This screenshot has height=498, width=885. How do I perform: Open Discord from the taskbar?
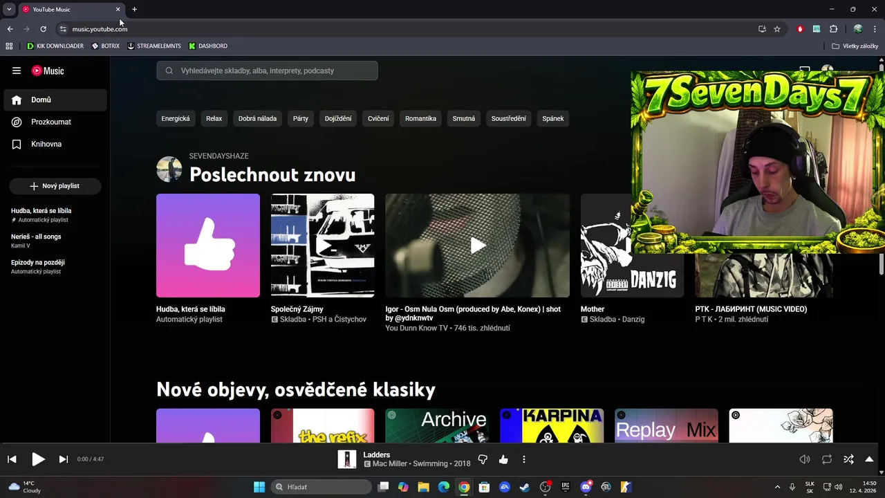click(586, 487)
